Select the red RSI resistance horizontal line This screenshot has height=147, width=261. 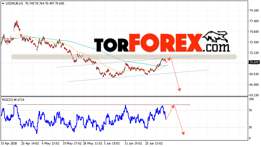[99, 105]
